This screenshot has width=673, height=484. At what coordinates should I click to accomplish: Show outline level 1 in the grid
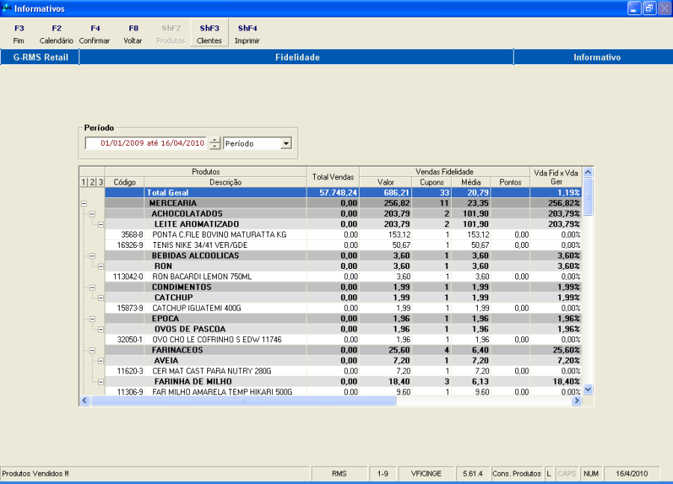pyautogui.click(x=83, y=182)
